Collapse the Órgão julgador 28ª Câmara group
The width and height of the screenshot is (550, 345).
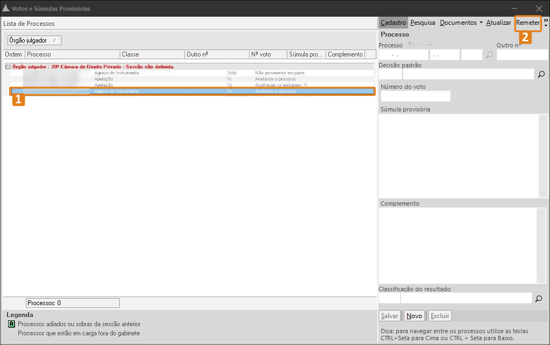pyautogui.click(x=8, y=67)
